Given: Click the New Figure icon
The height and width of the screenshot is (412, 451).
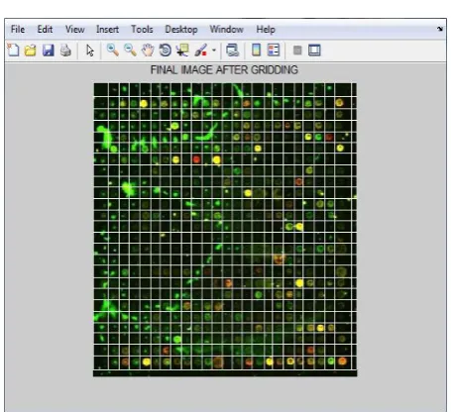Looking at the screenshot, I should pyautogui.click(x=13, y=51).
